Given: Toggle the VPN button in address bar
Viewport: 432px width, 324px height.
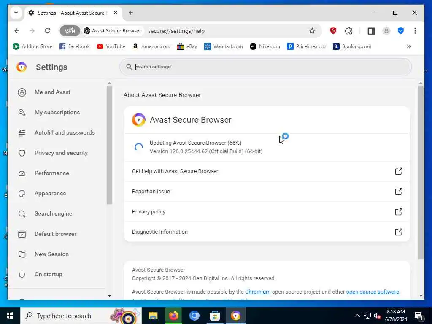Looking at the screenshot, I should [70, 31].
